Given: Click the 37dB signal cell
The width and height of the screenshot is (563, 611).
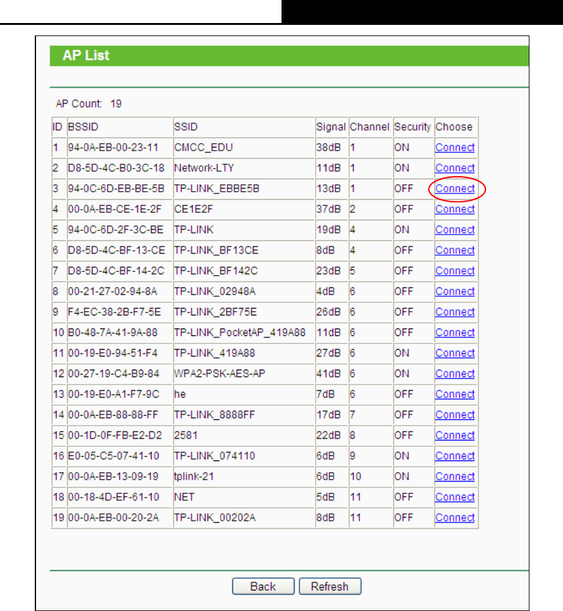Looking at the screenshot, I should 328,210.
